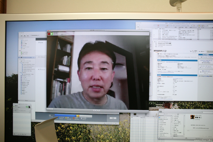The height and width of the screenshot is (142, 213).
Task: Click the sync button beside the capacity bar
Action: [x=112, y=118]
